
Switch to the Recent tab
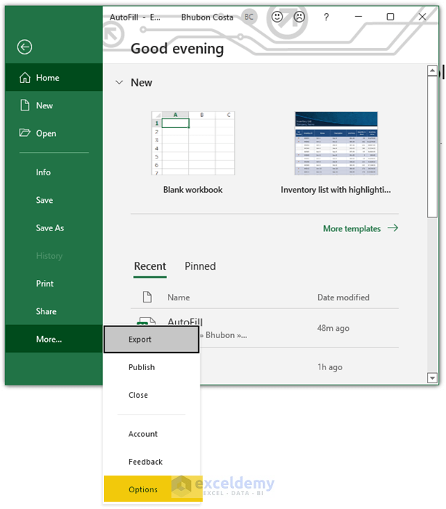(x=150, y=267)
